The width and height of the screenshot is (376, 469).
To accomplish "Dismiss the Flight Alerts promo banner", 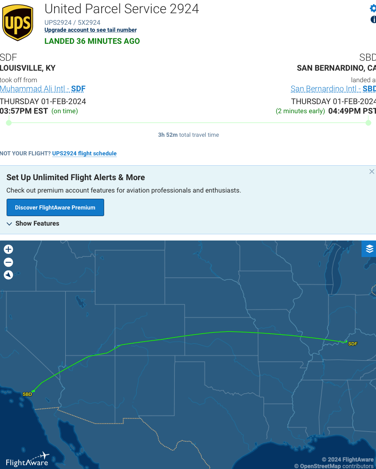I will [x=371, y=171].
